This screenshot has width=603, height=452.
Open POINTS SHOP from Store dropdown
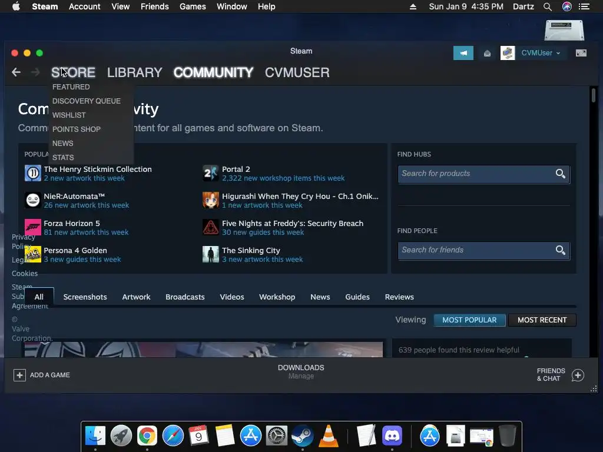(76, 129)
